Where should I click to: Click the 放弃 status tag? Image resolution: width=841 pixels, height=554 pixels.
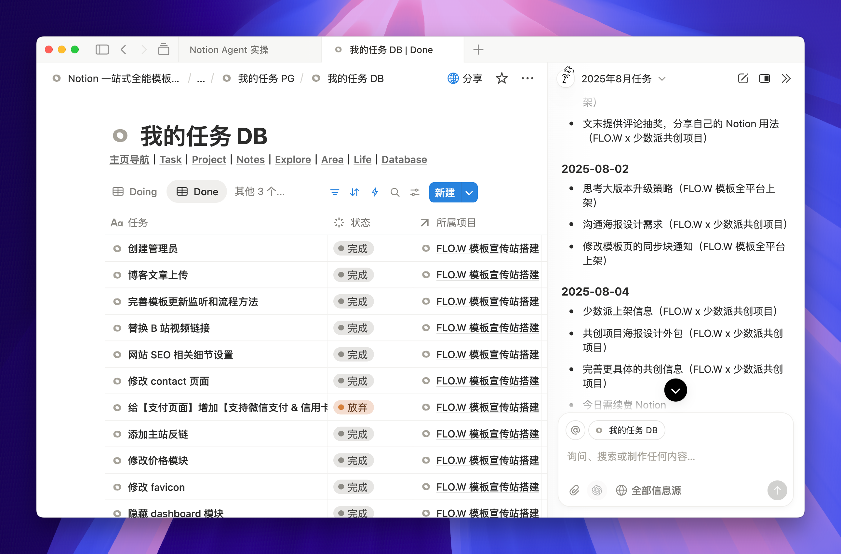coord(354,408)
